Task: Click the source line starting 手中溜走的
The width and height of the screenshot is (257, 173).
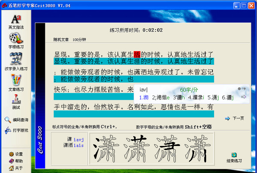Action: pos(134,107)
